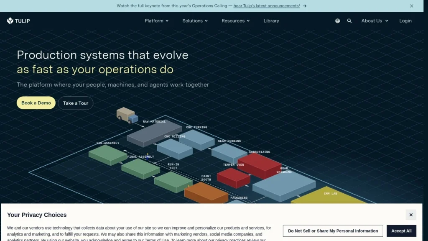Dismiss the top announcement banner
The width and height of the screenshot is (428, 241).
tap(411, 6)
